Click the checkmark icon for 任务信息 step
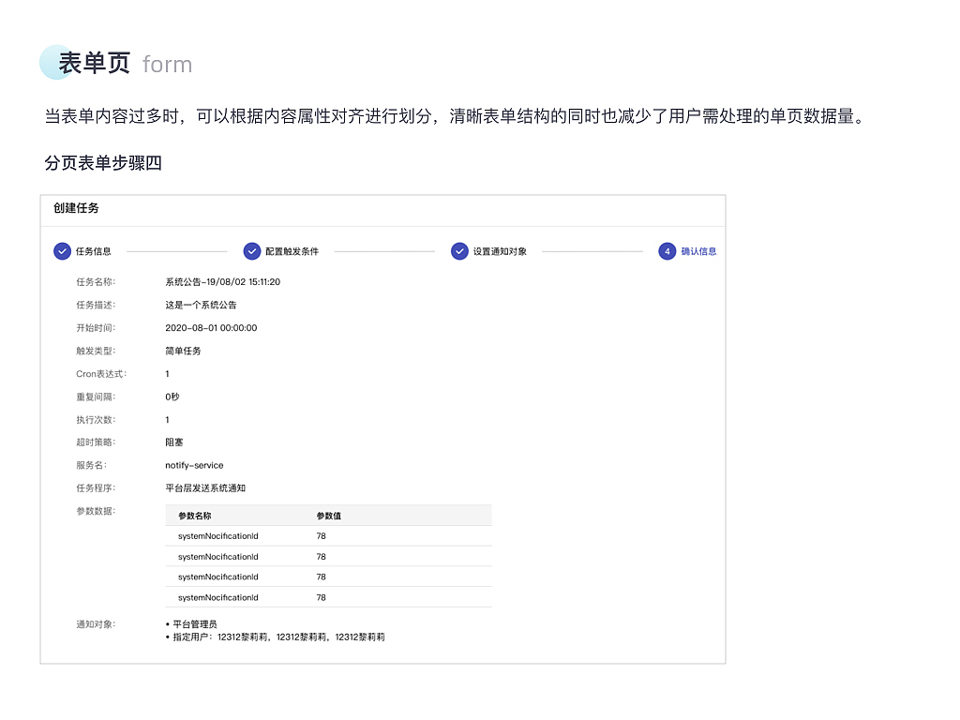Screen dimensions: 960x720 click(x=60, y=251)
